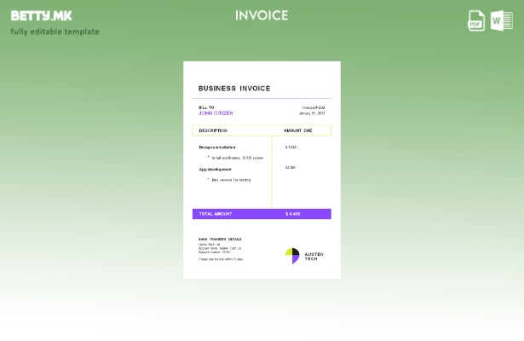This screenshot has width=524, height=341.
Task: Click the purple TOTAL AMOUNT bar
Action: tap(262, 214)
